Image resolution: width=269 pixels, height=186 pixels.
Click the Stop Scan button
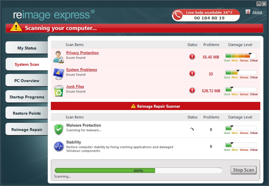(x=243, y=170)
